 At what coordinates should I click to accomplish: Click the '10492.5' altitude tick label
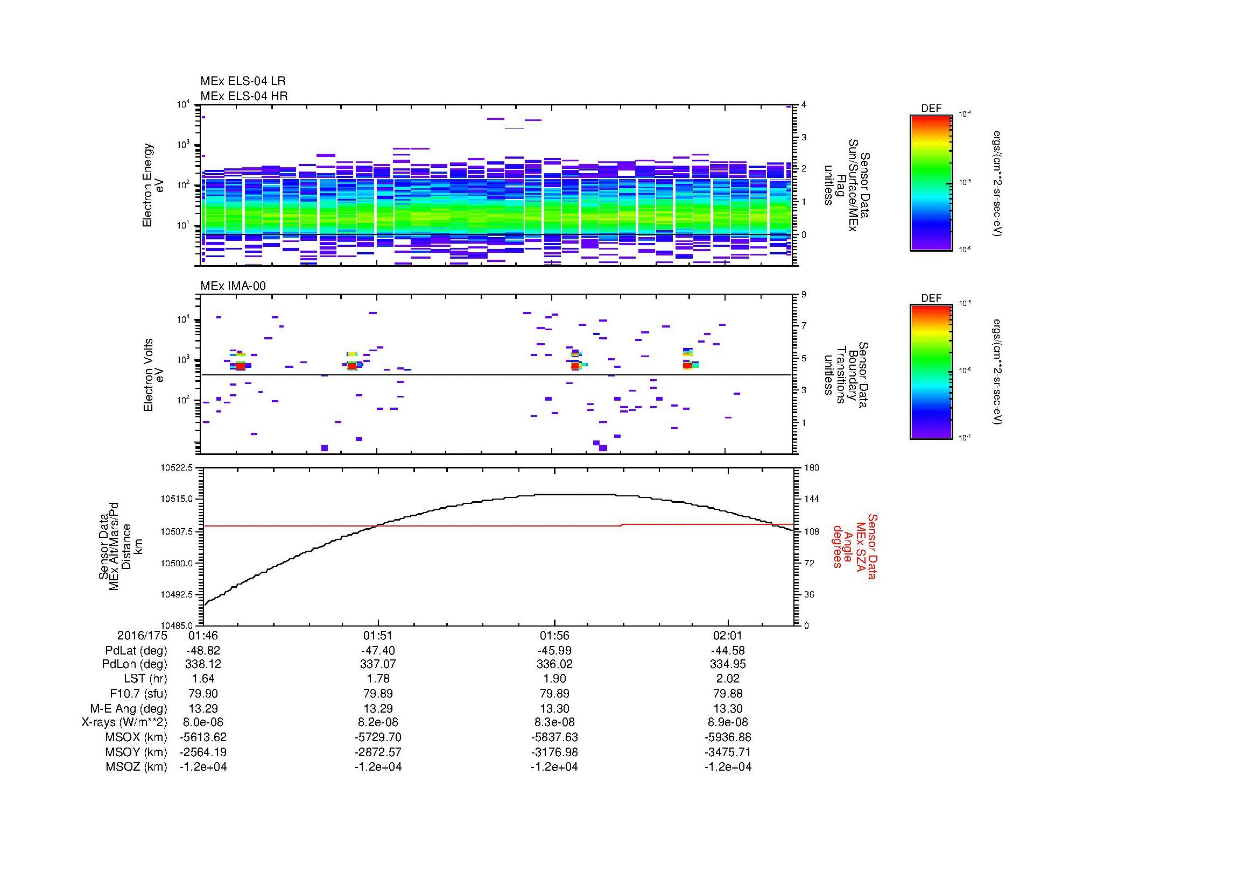tap(177, 594)
